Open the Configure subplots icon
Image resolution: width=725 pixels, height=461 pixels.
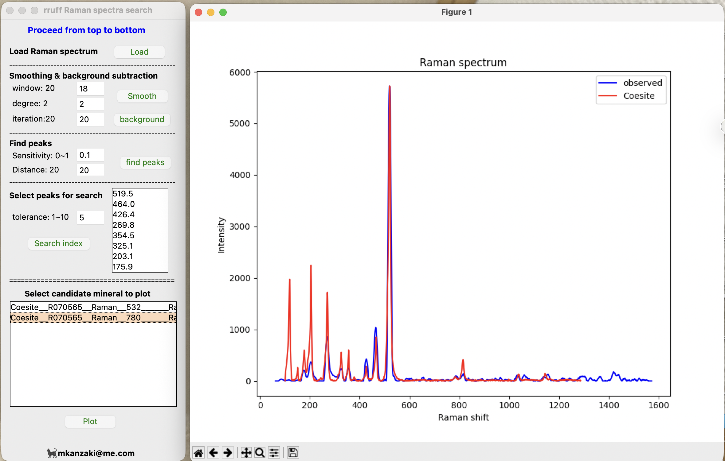(274, 452)
